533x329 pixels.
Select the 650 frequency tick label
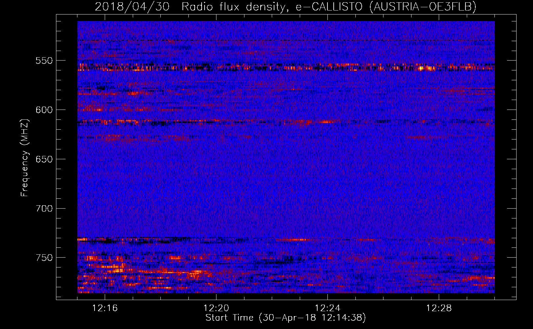(x=44, y=159)
